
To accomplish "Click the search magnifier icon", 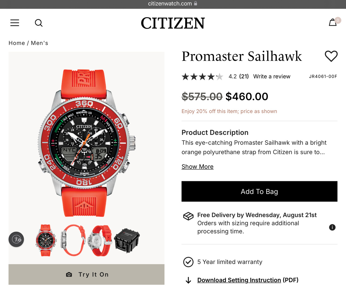I will pos(39,23).
